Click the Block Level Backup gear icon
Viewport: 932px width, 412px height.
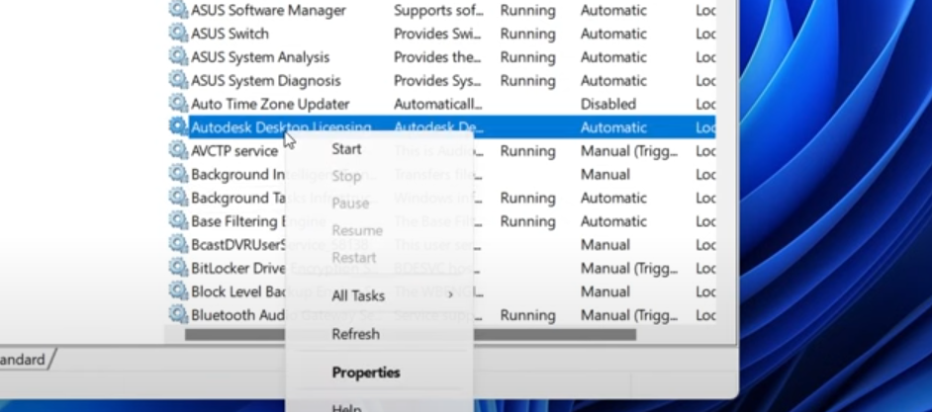(178, 290)
